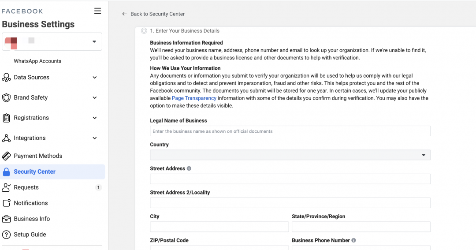Click the Street Address info icon
Image resolution: width=476 pixels, height=250 pixels.
pos(189,168)
